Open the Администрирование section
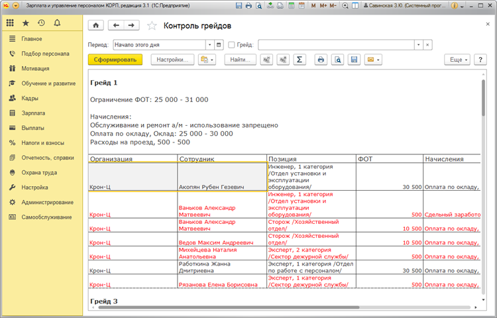497x318 pixels. pyautogui.click(x=42, y=202)
